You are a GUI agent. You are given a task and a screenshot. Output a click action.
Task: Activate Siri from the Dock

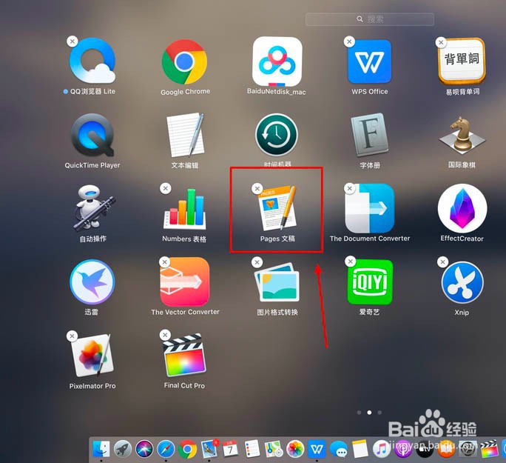point(144,449)
